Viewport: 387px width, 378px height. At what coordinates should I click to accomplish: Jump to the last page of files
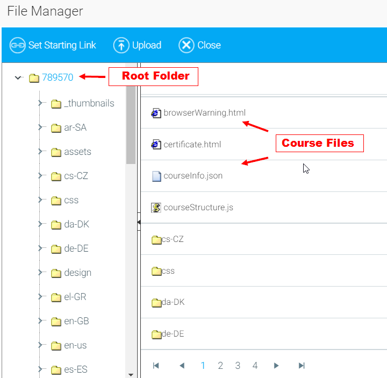(302, 366)
